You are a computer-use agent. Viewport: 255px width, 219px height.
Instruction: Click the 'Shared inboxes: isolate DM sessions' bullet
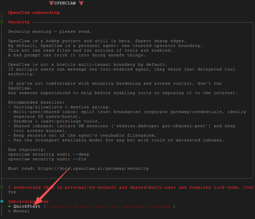pos(122,128)
